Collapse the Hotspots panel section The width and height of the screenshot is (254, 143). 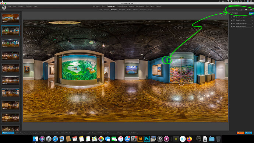pyautogui.click(x=231, y=13)
